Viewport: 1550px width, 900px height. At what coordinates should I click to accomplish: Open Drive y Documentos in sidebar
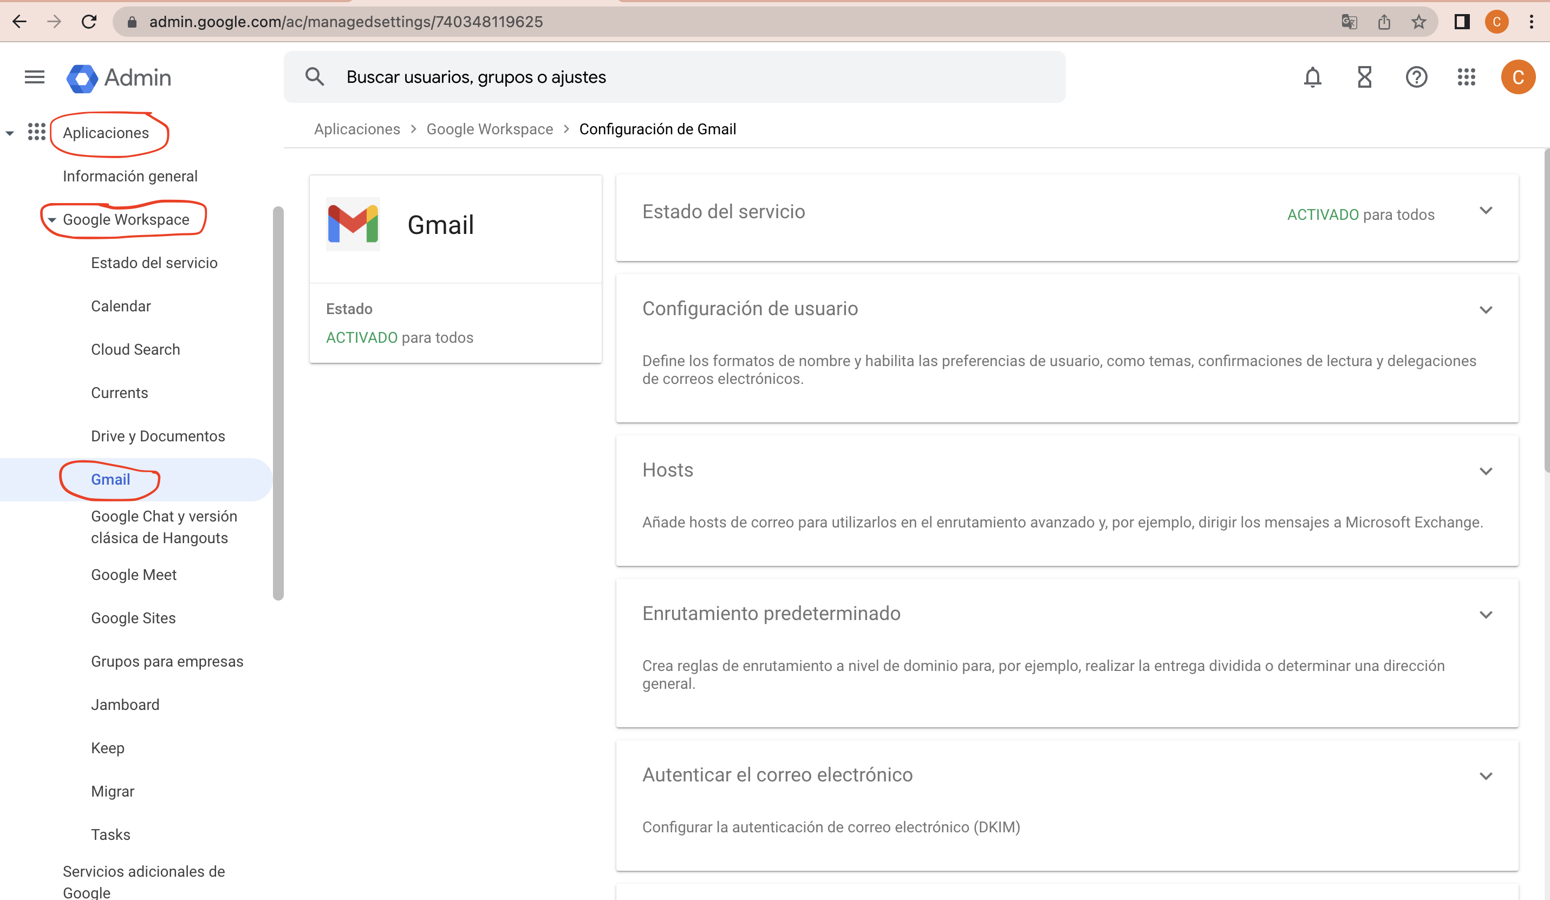click(158, 436)
